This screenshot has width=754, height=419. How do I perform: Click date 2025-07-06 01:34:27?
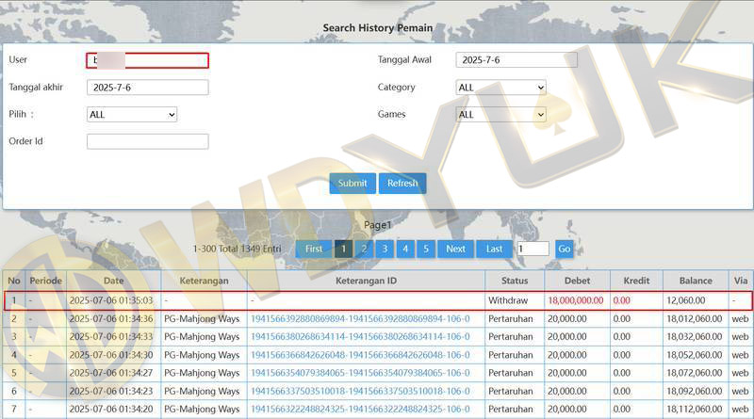pos(111,373)
